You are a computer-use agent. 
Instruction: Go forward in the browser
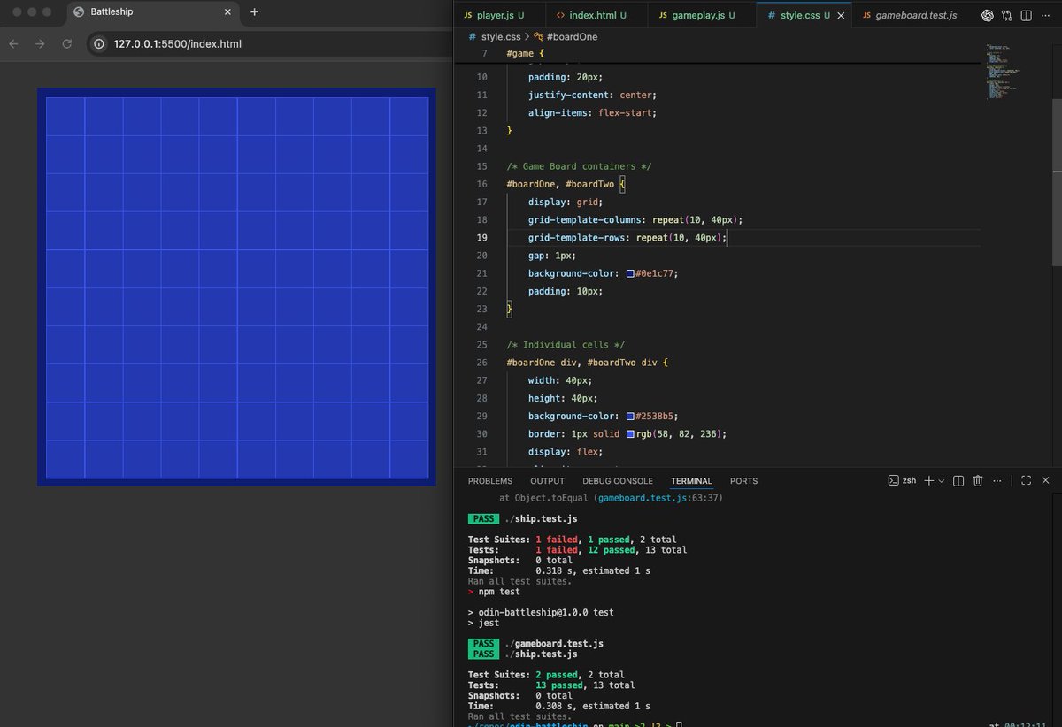[x=39, y=43]
